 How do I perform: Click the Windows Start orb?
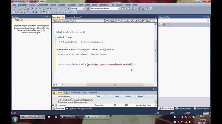click(x=15, y=120)
